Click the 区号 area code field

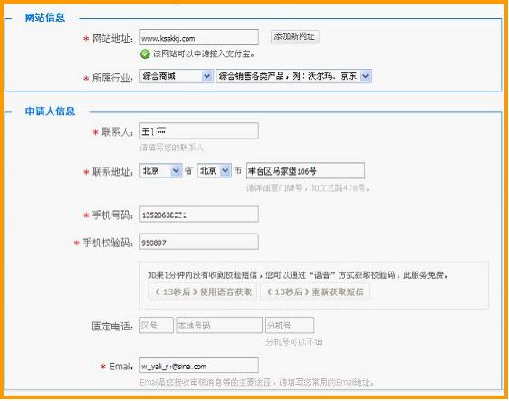pos(157,325)
